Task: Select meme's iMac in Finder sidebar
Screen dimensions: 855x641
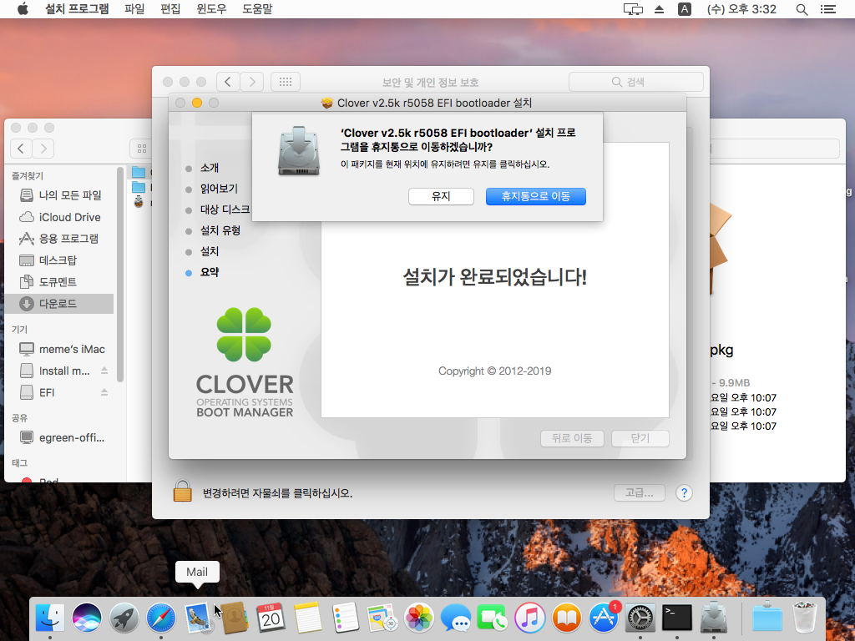Action: pos(60,349)
